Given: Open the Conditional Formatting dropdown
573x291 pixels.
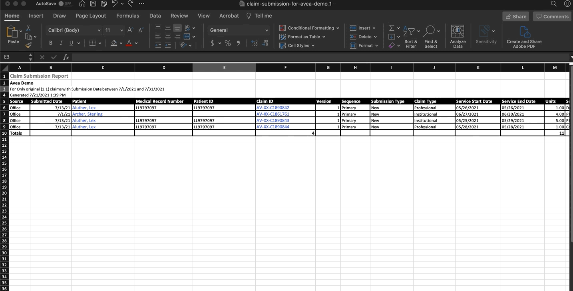Looking at the screenshot, I should click(310, 28).
